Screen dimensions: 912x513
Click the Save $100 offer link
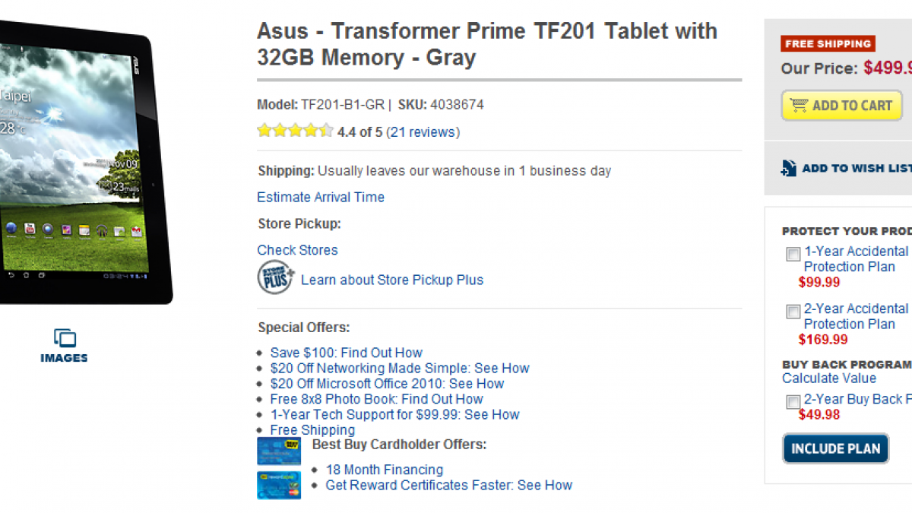[x=346, y=353]
